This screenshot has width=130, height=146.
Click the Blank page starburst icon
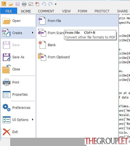coord(42,45)
